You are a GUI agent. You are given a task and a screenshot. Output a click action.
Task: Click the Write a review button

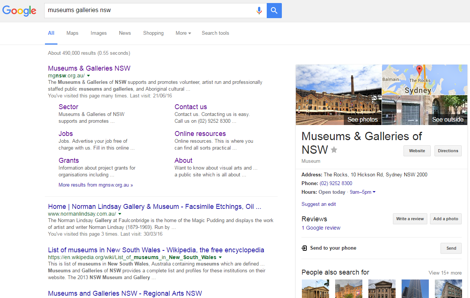click(x=410, y=219)
